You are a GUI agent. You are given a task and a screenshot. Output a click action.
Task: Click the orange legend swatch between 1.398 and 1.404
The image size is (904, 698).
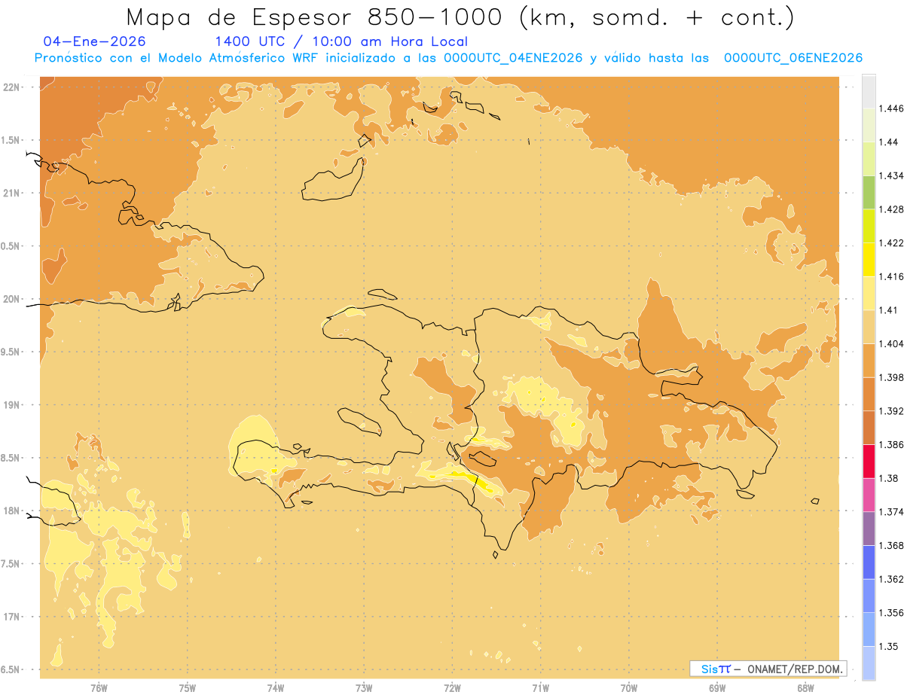pyautogui.click(x=869, y=360)
